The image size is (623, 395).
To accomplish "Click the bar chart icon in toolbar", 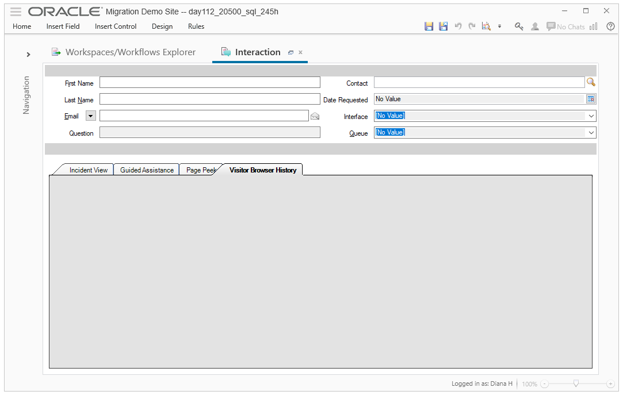I will [594, 26].
